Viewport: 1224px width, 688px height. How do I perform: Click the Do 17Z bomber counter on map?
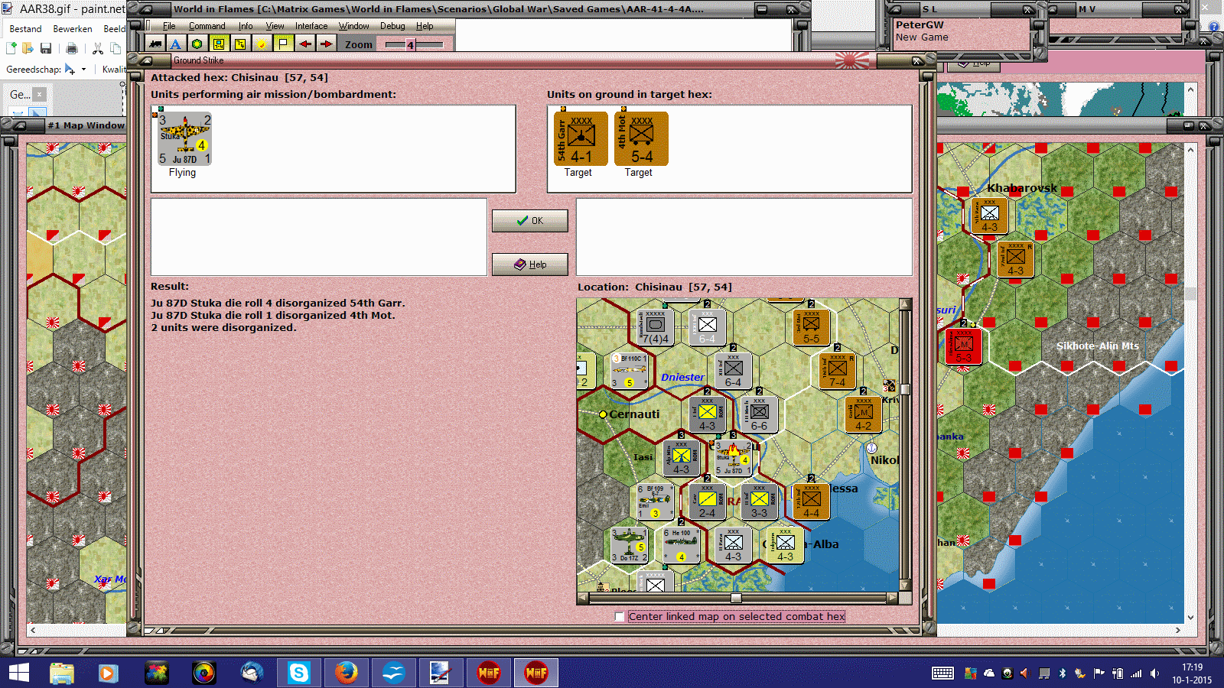click(630, 545)
